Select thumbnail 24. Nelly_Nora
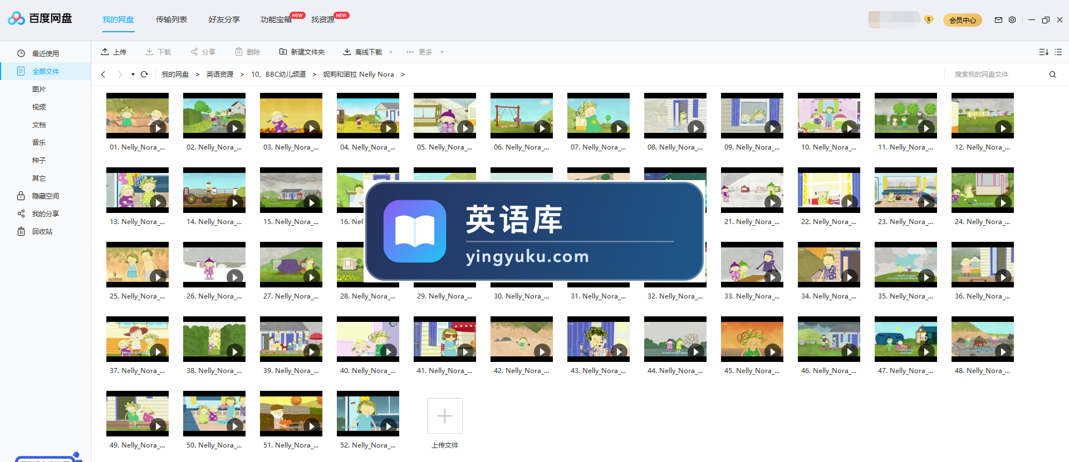Screen dimensions: 1069x462 coord(983,190)
